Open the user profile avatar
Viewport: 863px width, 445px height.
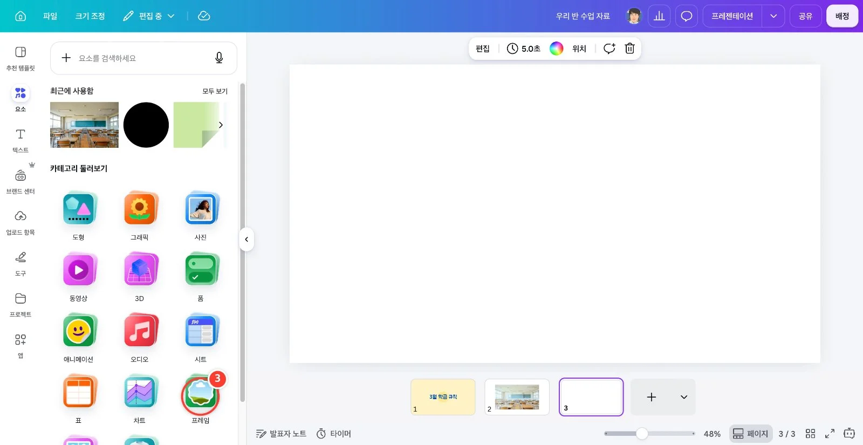point(634,16)
